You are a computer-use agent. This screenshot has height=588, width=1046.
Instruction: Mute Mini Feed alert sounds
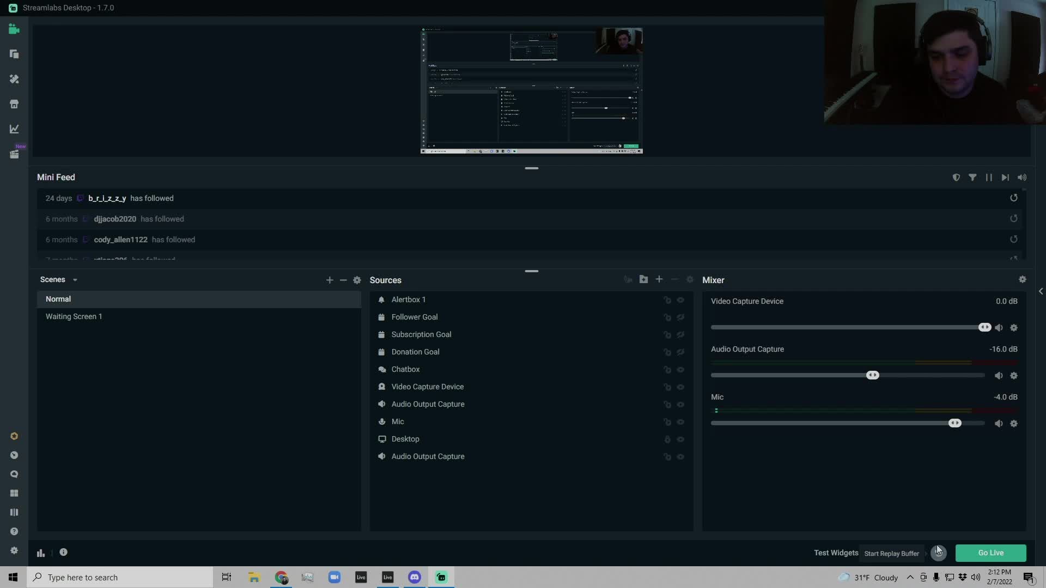(x=1022, y=177)
